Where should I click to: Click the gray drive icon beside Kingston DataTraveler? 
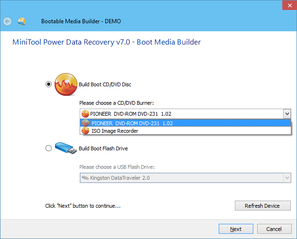pos(85,178)
